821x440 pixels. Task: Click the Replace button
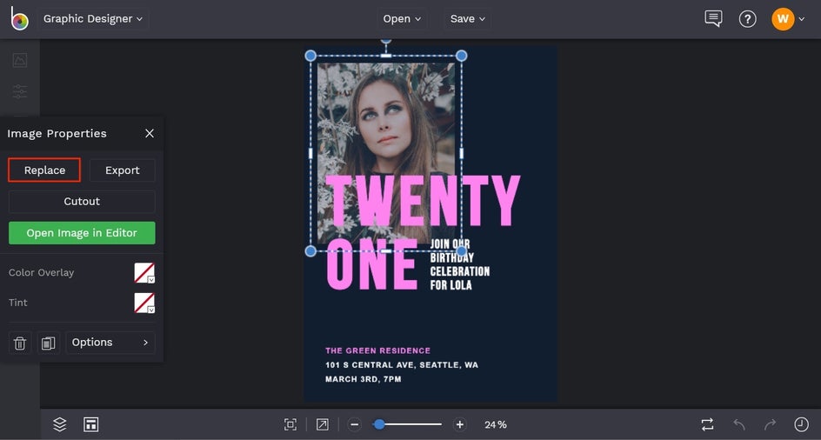tap(44, 170)
